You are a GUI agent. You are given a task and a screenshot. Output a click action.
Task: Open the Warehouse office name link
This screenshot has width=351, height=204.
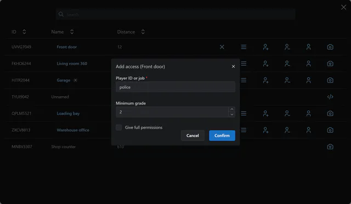coord(73,130)
